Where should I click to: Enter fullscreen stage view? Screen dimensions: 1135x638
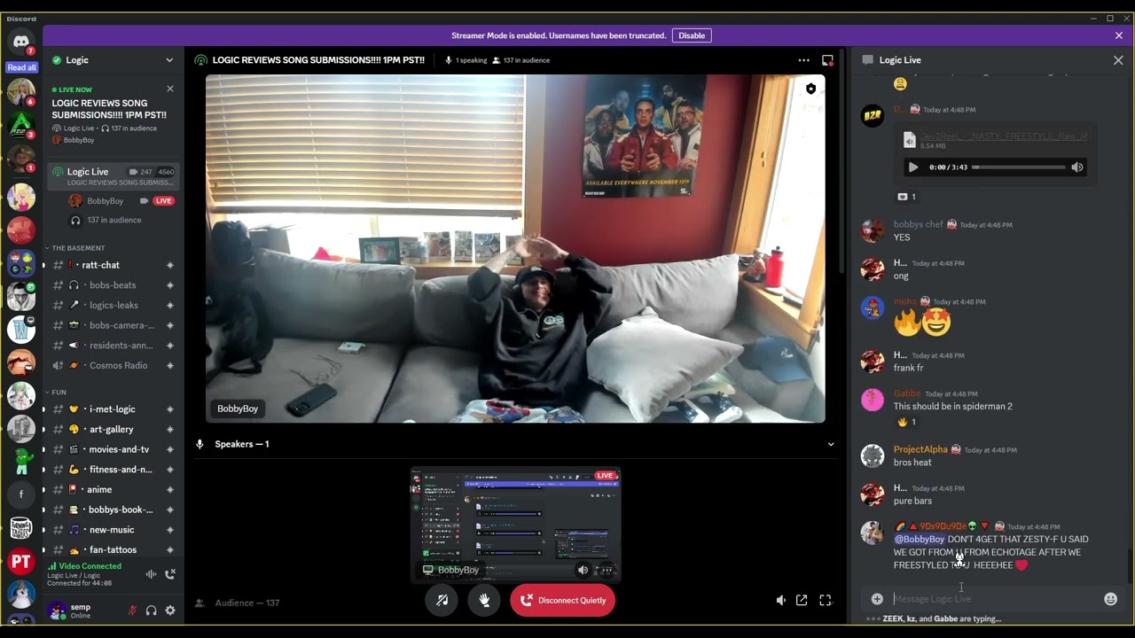(826, 600)
